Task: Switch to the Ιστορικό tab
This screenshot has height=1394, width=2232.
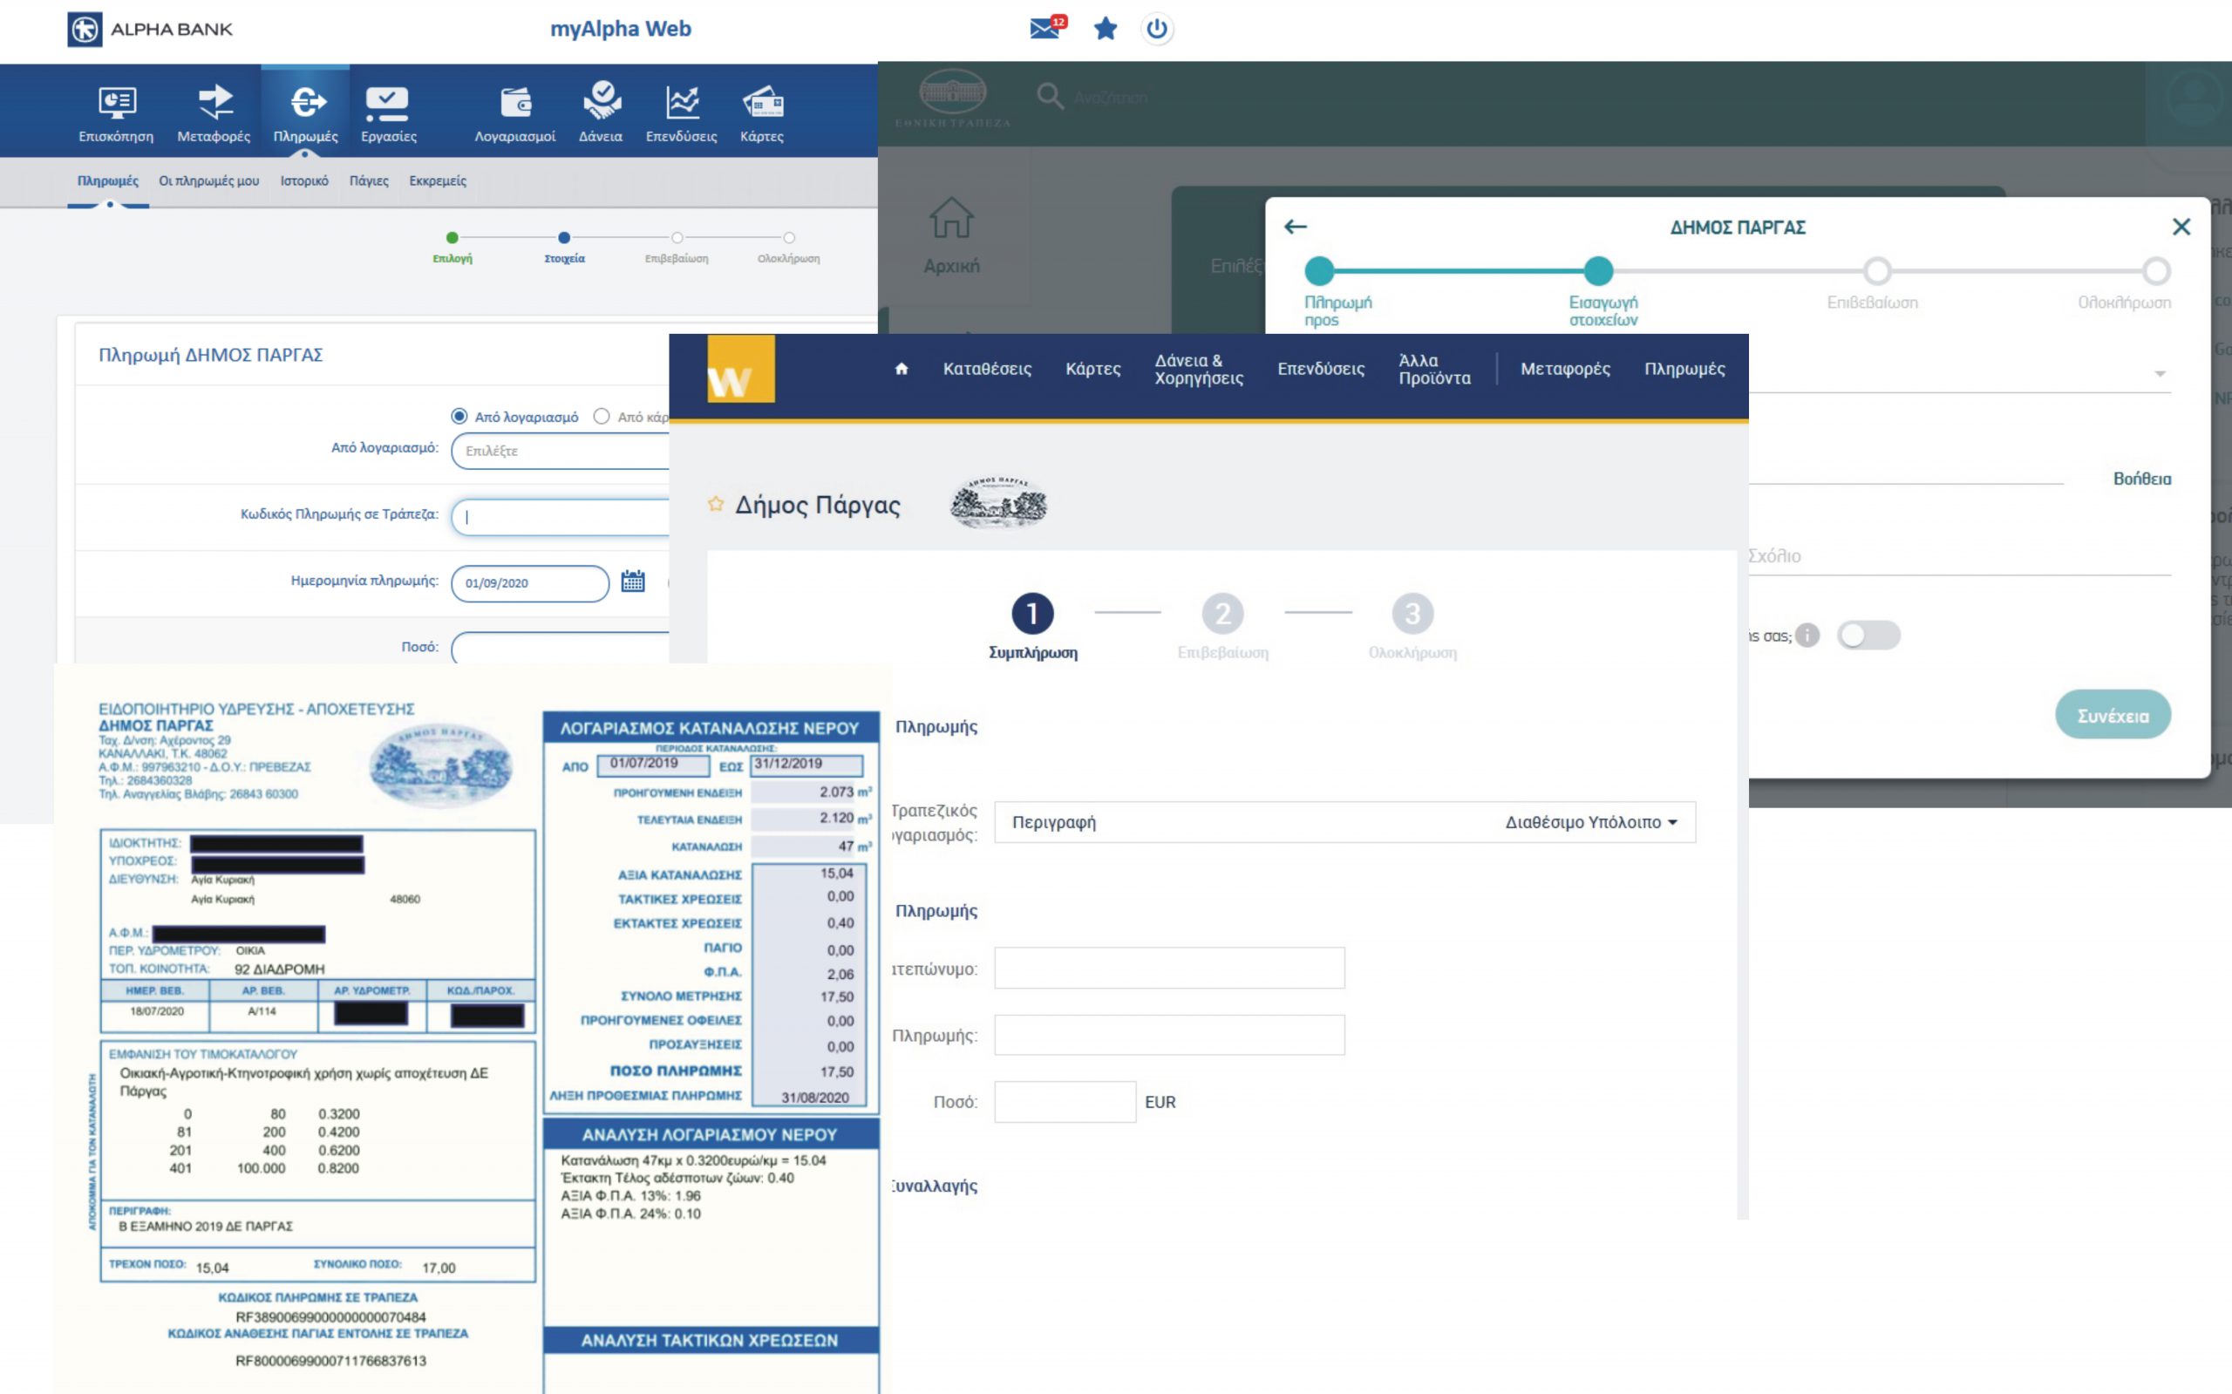Action: coord(304,180)
